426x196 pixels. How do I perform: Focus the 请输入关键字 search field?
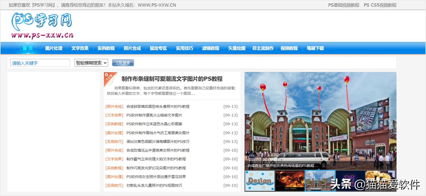(x=40, y=63)
